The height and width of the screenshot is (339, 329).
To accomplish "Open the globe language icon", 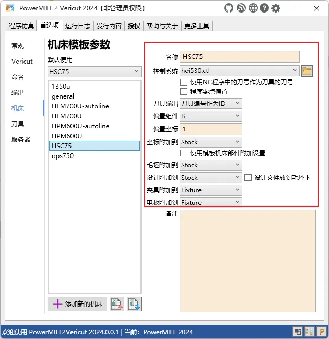I will pos(253,8).
